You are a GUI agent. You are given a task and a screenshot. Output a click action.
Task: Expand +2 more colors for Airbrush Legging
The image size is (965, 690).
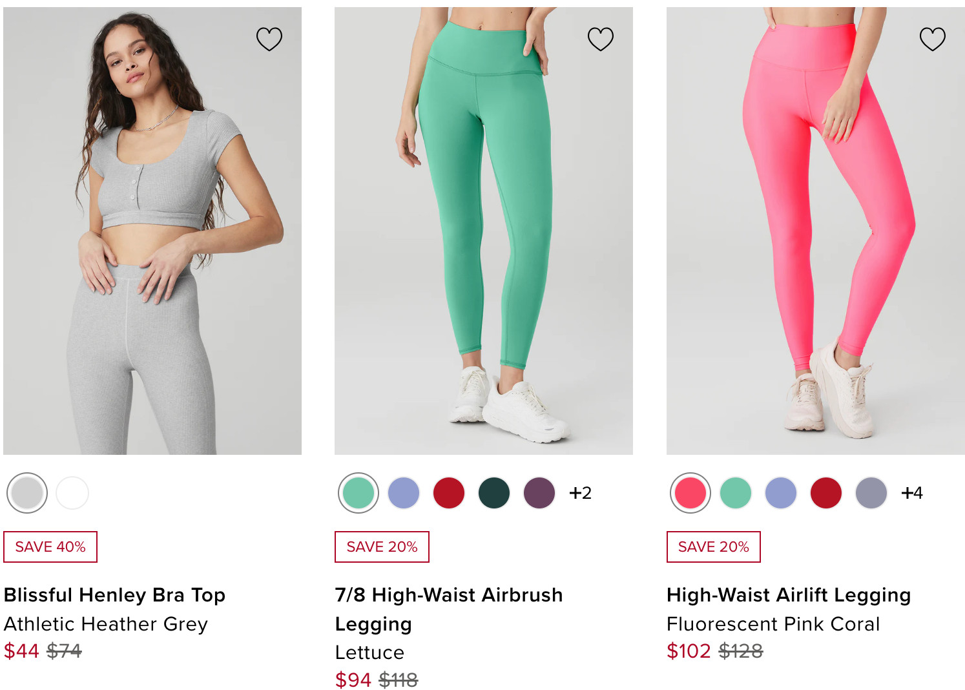pyautogui.click(x=580, y=493)
